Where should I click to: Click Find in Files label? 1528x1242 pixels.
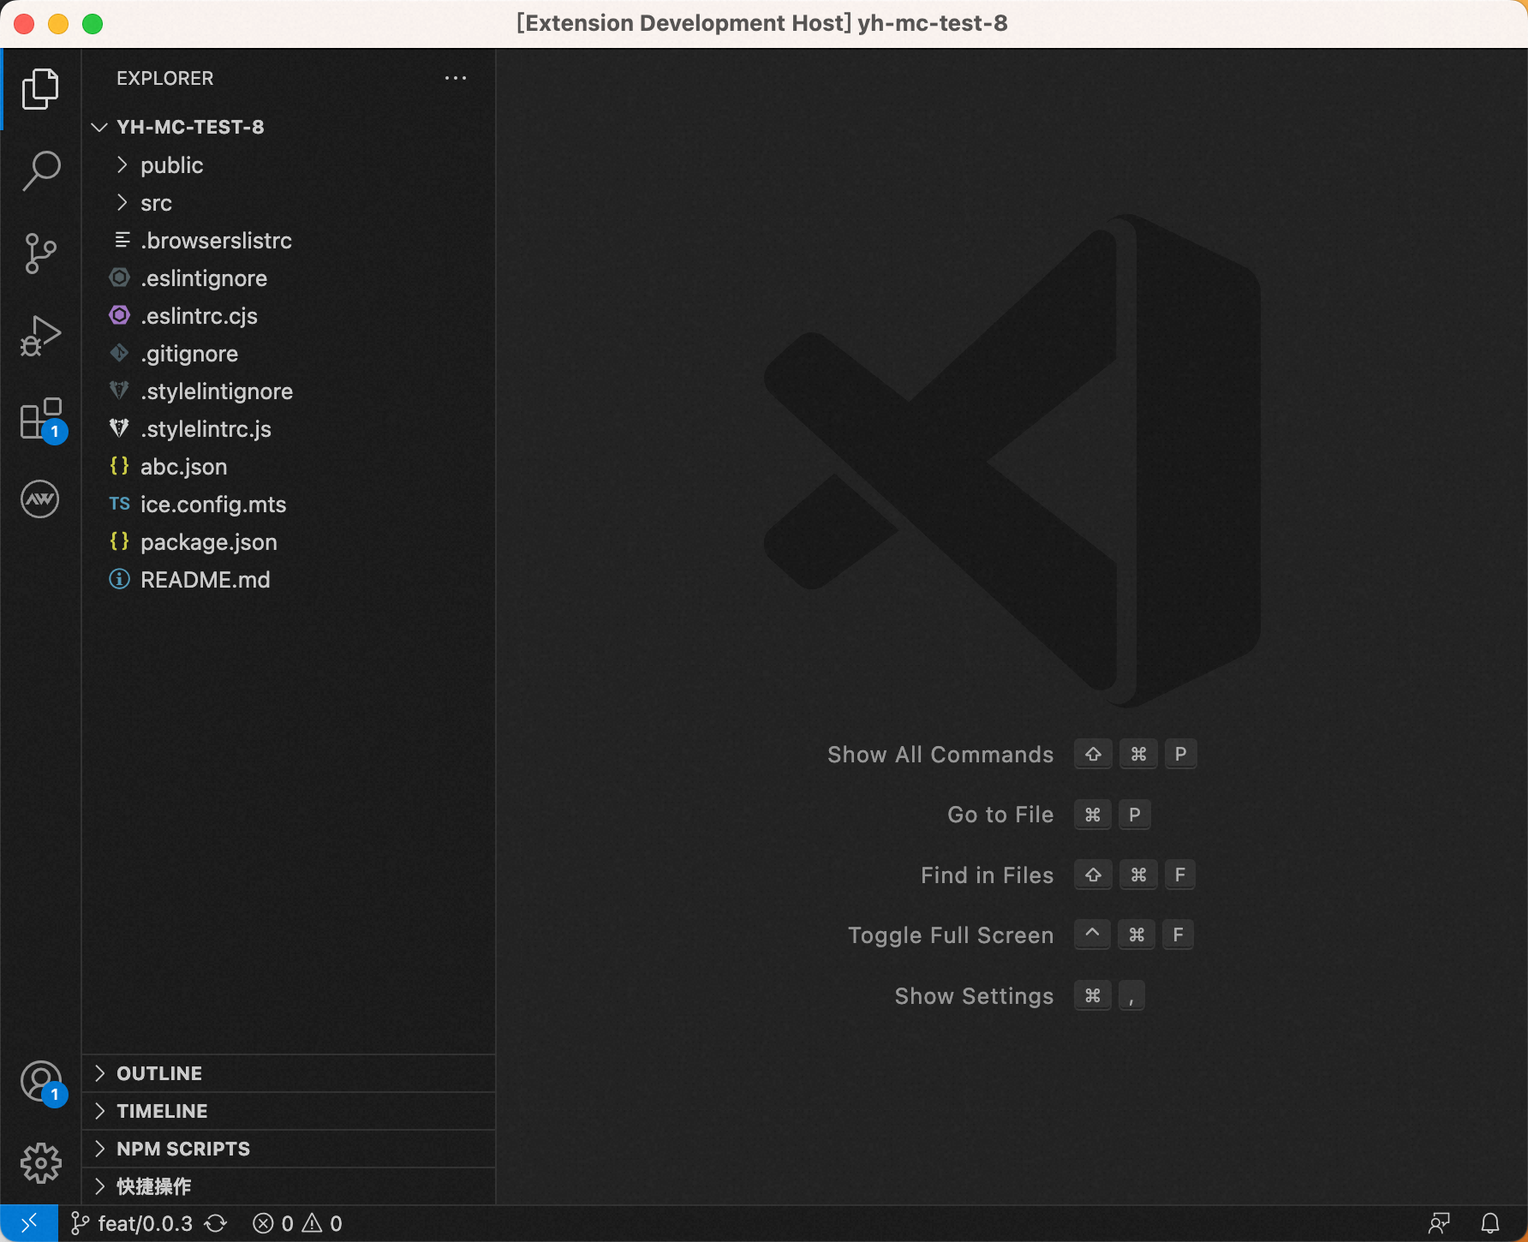point(988,875)
